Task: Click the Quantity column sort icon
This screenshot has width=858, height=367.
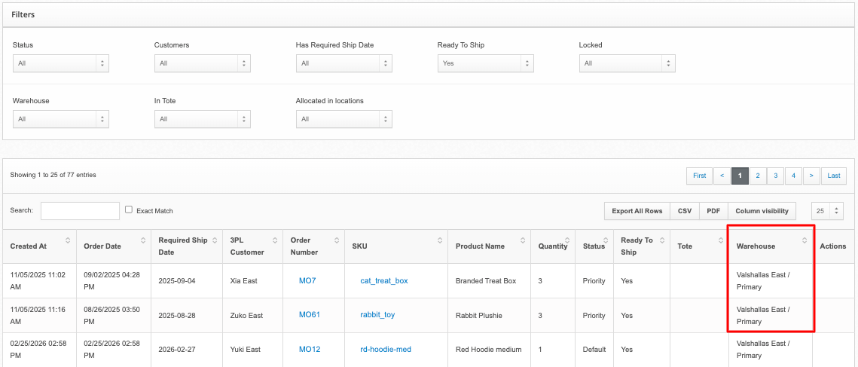Action: tap(572, 240)
